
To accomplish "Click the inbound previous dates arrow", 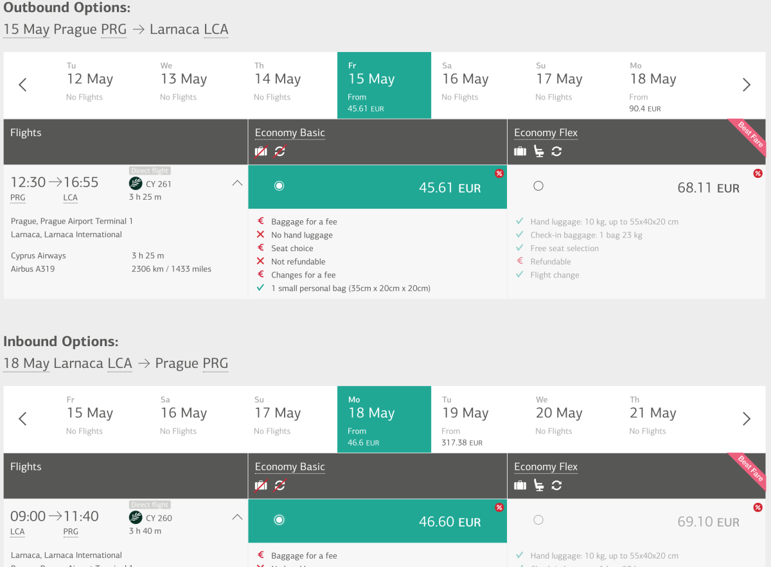I will (x=22, y=419).
